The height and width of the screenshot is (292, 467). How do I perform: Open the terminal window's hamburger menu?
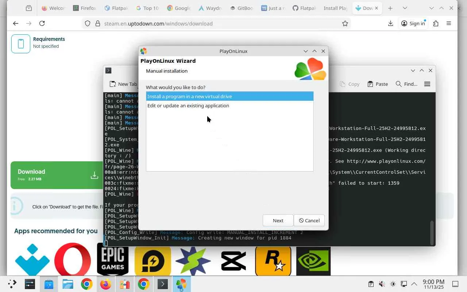point(427,84)
